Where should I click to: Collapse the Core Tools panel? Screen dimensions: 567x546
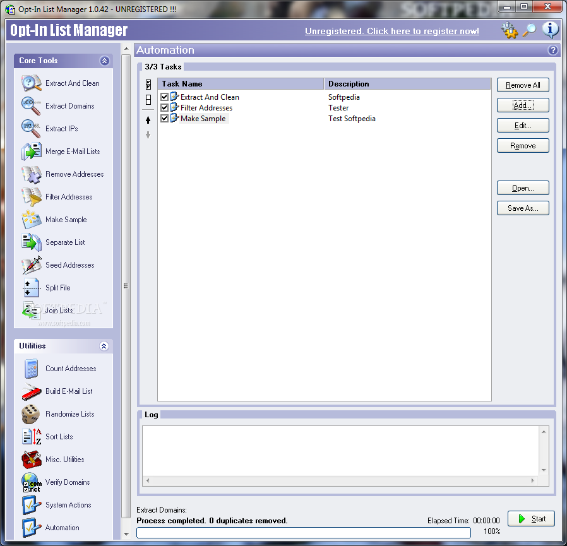(105, 61)
